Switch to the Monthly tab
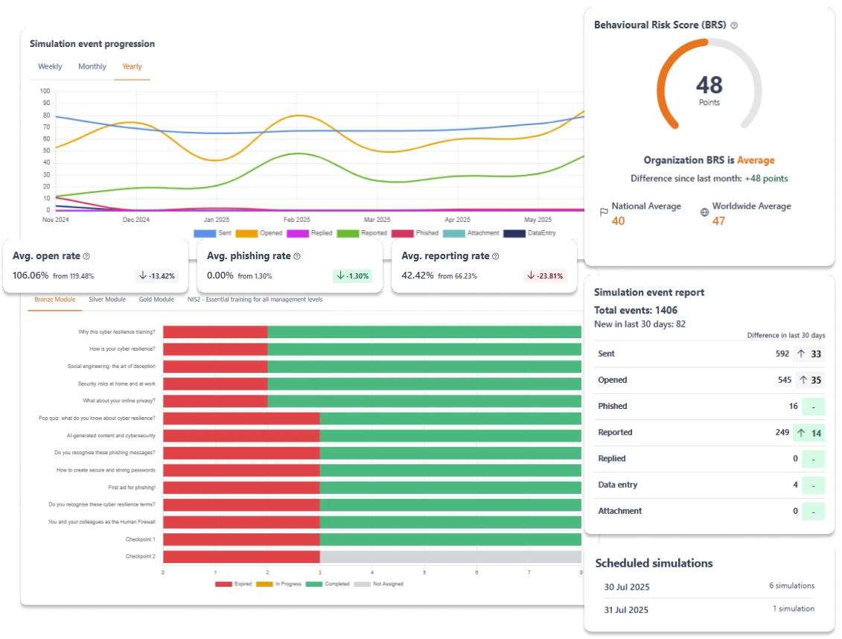The image size is (842, 639). tap(92, 66)
